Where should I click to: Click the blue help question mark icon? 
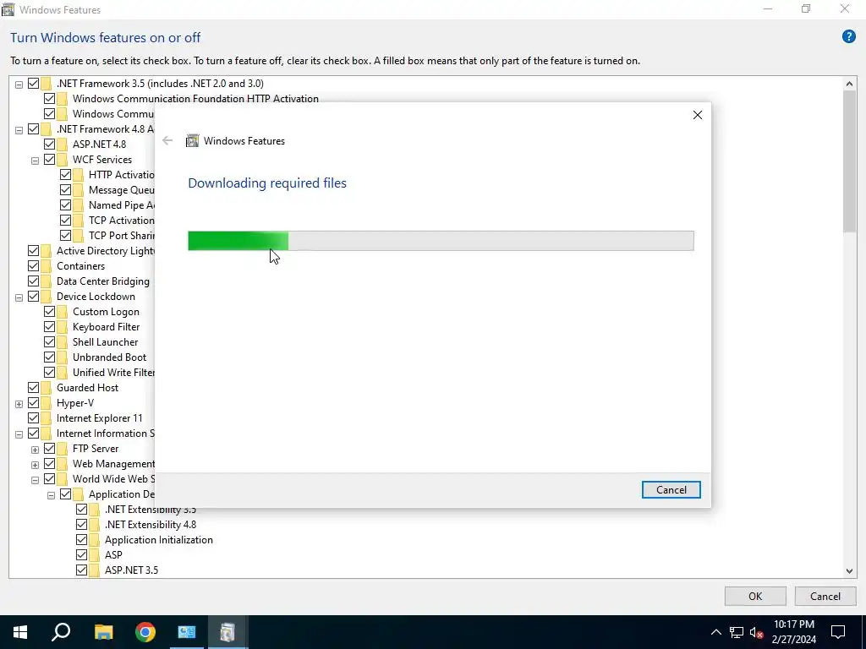848,37
